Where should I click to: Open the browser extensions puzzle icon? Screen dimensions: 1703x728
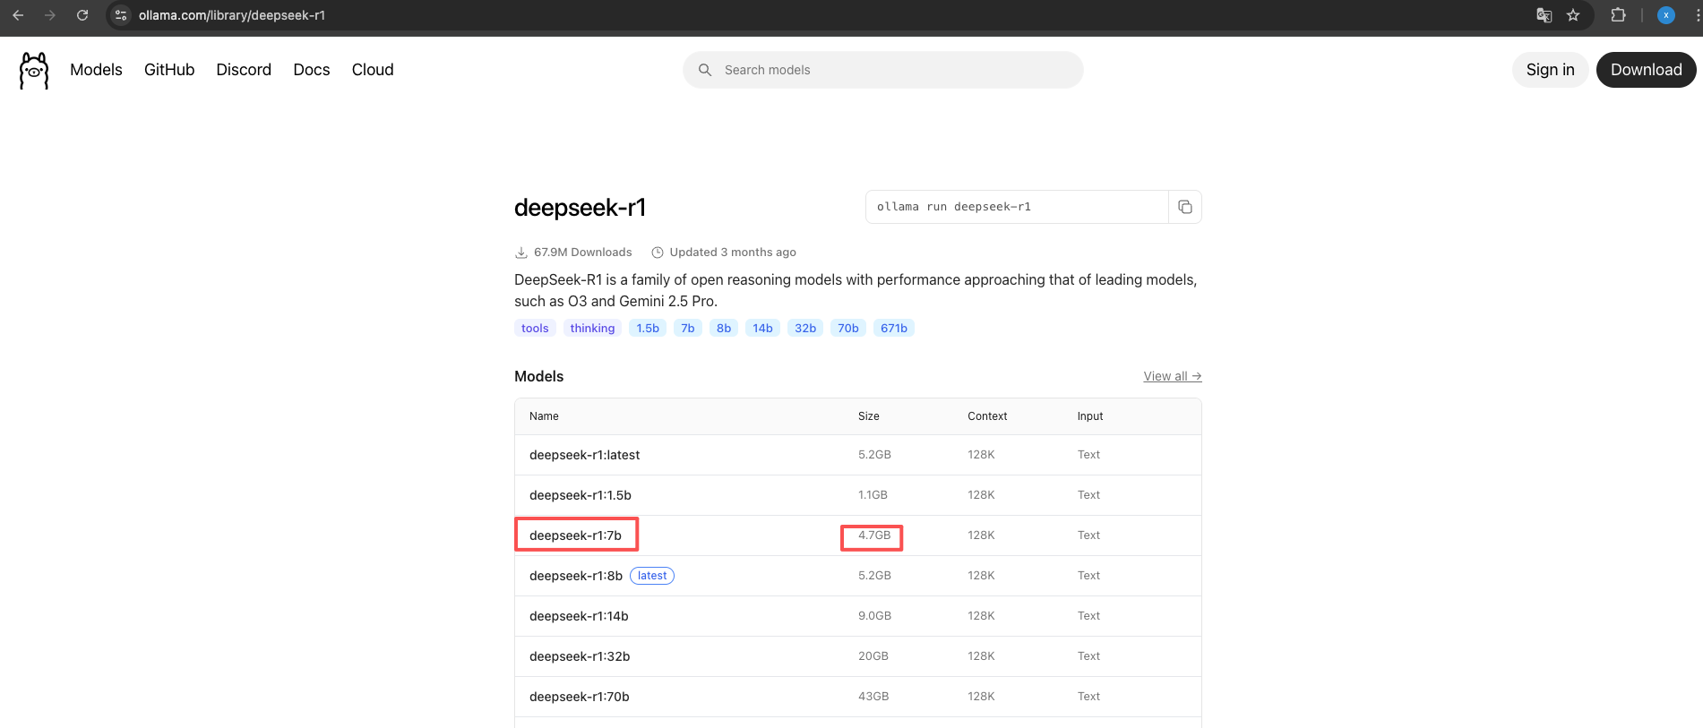coord(1618,15)
